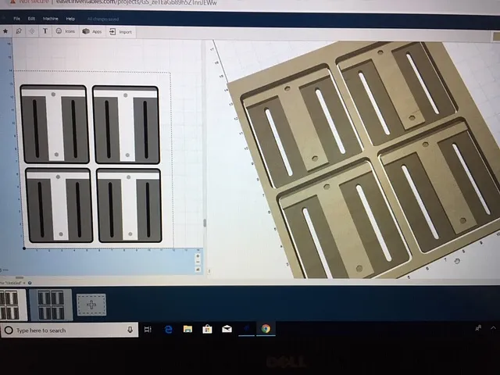This screenshot has width=500, height=375.
Task: Click the workpieces help question icon
Action: click(30, 283)
